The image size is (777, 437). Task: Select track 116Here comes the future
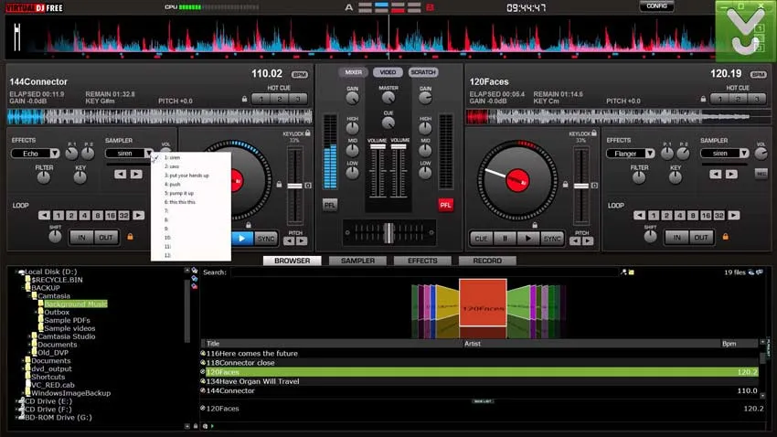tap(251, 353)
